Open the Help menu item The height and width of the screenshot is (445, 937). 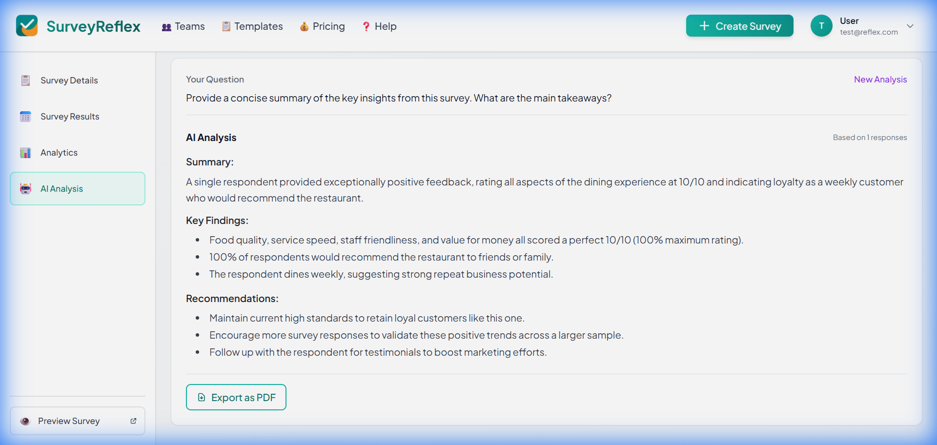379,26
